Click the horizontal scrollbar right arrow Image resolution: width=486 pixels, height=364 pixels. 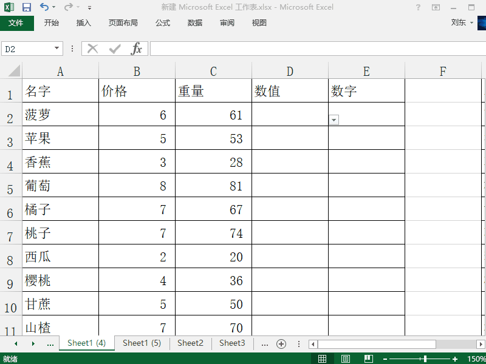click(481, 344)
